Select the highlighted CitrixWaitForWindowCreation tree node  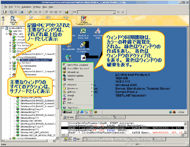[x=36, y=60]
